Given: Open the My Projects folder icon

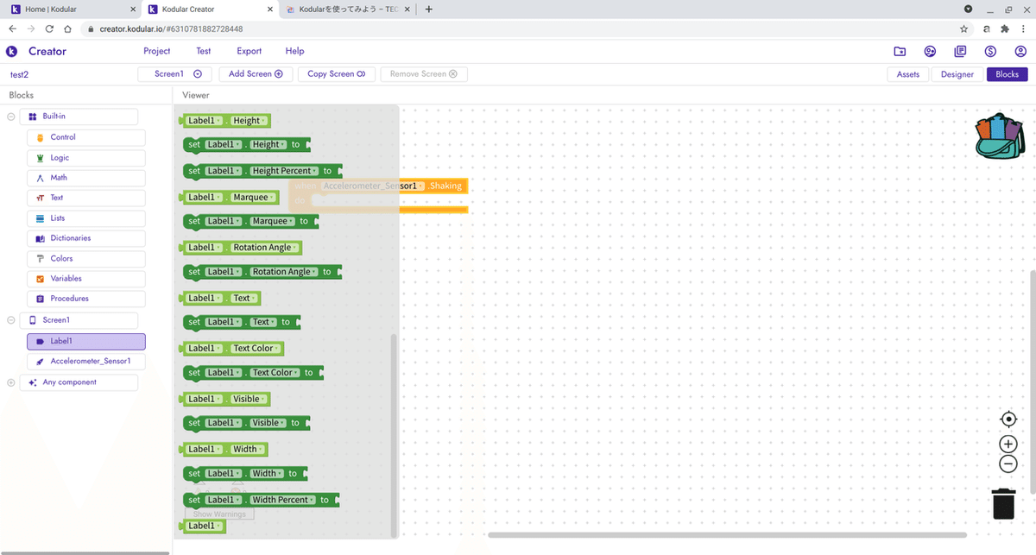Looking at the screenshot, I should [900, 51].
